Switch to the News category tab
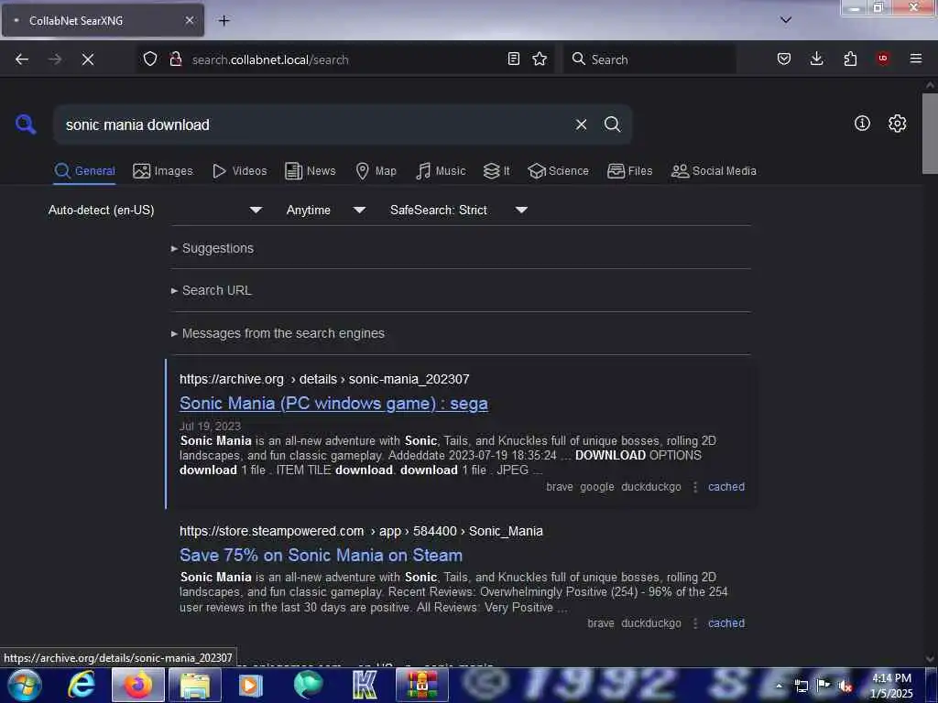The height and width of the screenshot is (703, 938). [311, 171]
